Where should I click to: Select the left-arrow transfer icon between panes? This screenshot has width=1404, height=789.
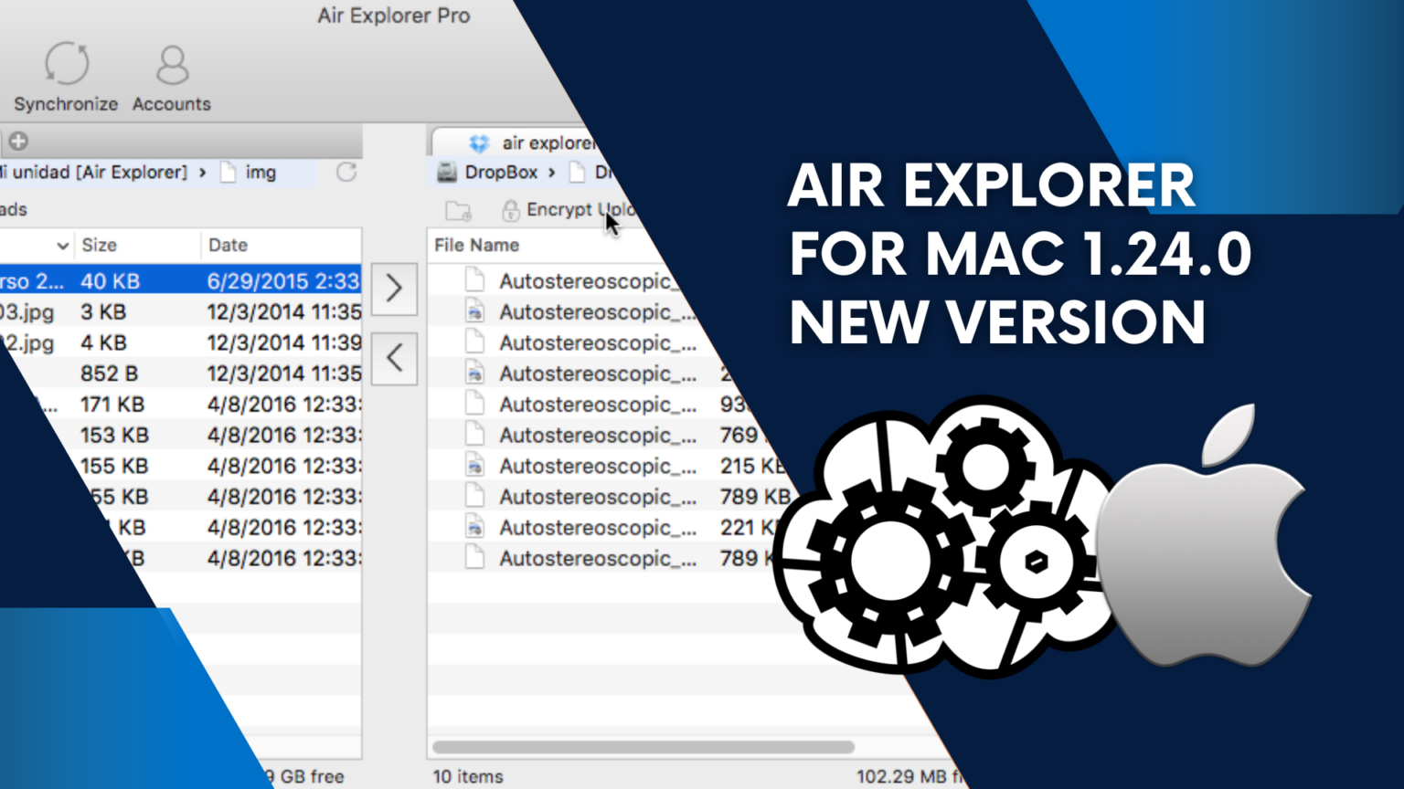pyautogui.click(x=393, y=359)
